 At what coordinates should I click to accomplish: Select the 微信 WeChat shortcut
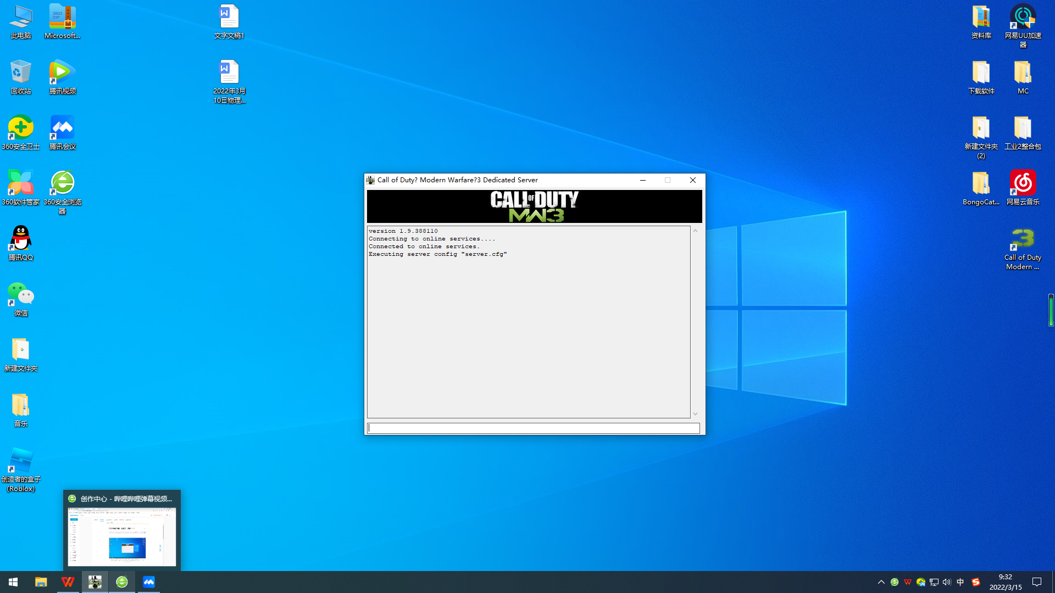[21, 299]
